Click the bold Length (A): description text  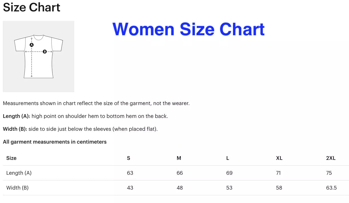click(17, 116)
